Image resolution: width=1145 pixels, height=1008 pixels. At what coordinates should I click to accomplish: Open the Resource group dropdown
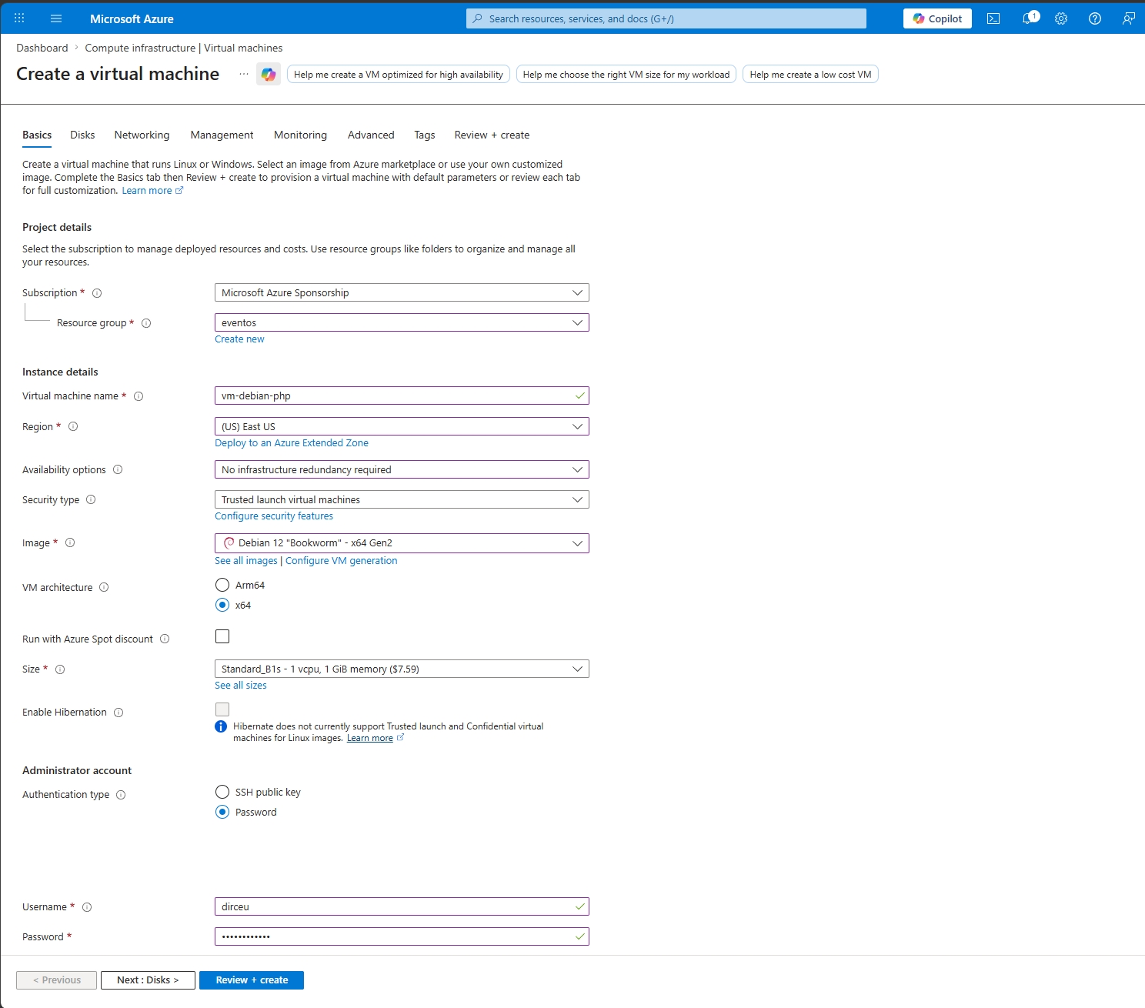coord(402,322)
